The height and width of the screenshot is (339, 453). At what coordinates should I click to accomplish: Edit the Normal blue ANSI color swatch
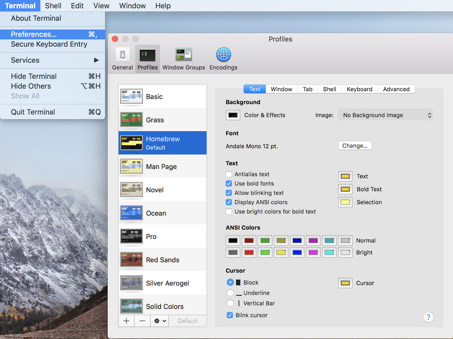tap(297, 241)
